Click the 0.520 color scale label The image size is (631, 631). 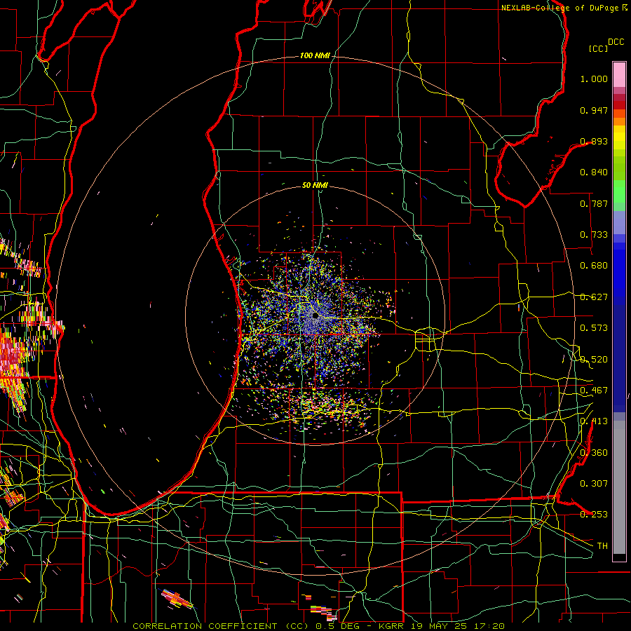pos(594,360)
